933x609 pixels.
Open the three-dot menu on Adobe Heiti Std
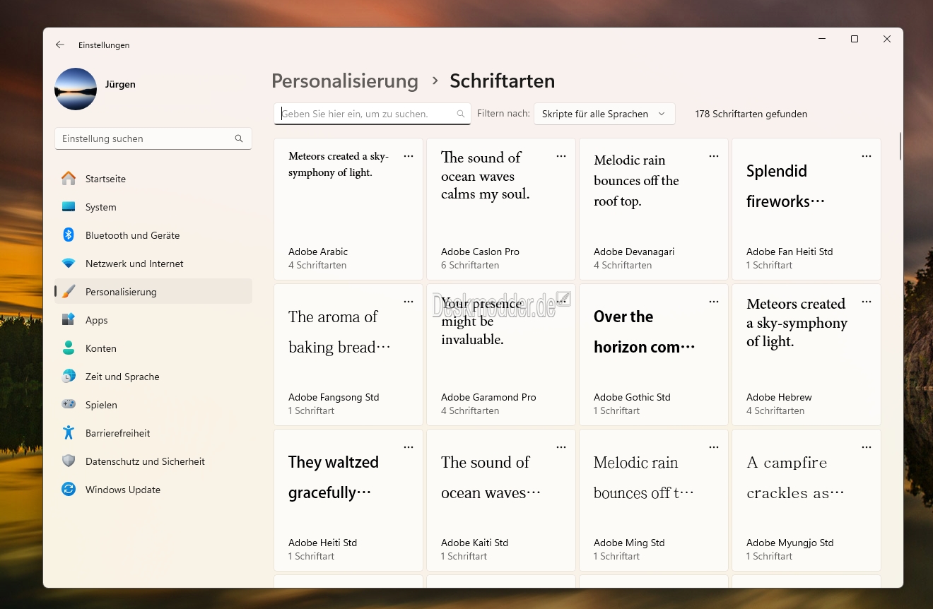pos(409,447)
